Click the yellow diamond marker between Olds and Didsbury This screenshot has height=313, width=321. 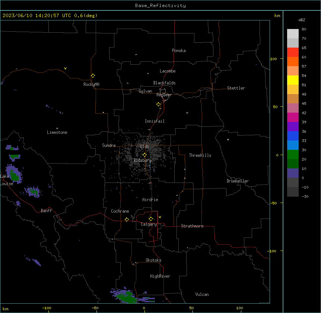tap(144, 155)
